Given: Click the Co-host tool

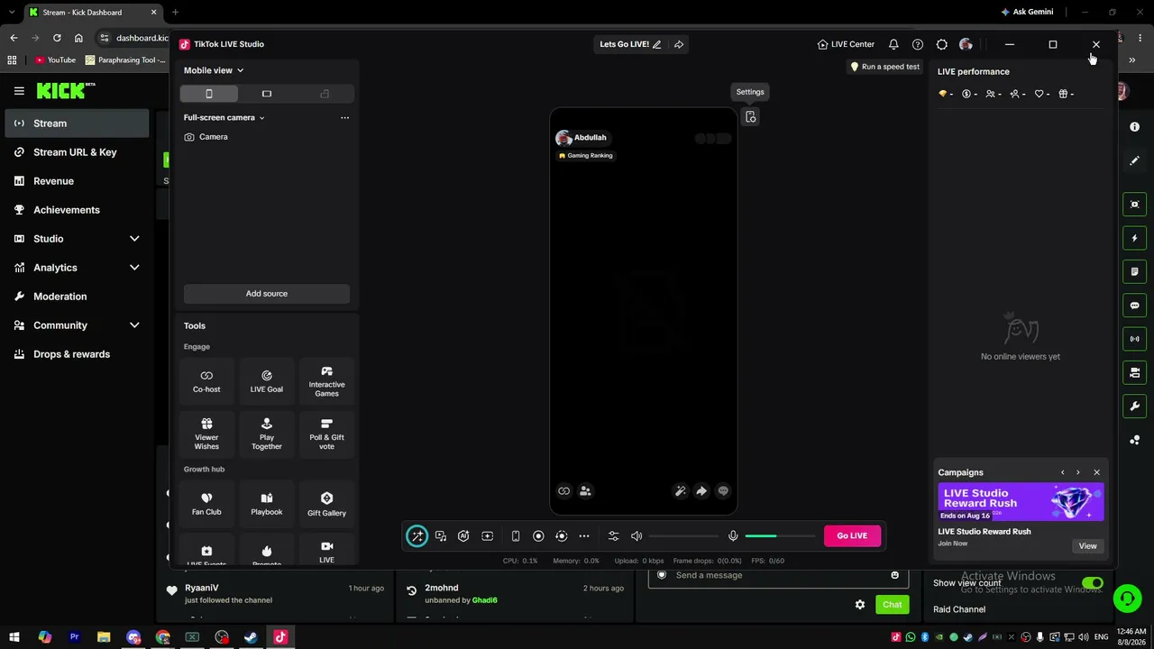Looking at the screenshot, I should pyautogui.click(x=206, y=381).
